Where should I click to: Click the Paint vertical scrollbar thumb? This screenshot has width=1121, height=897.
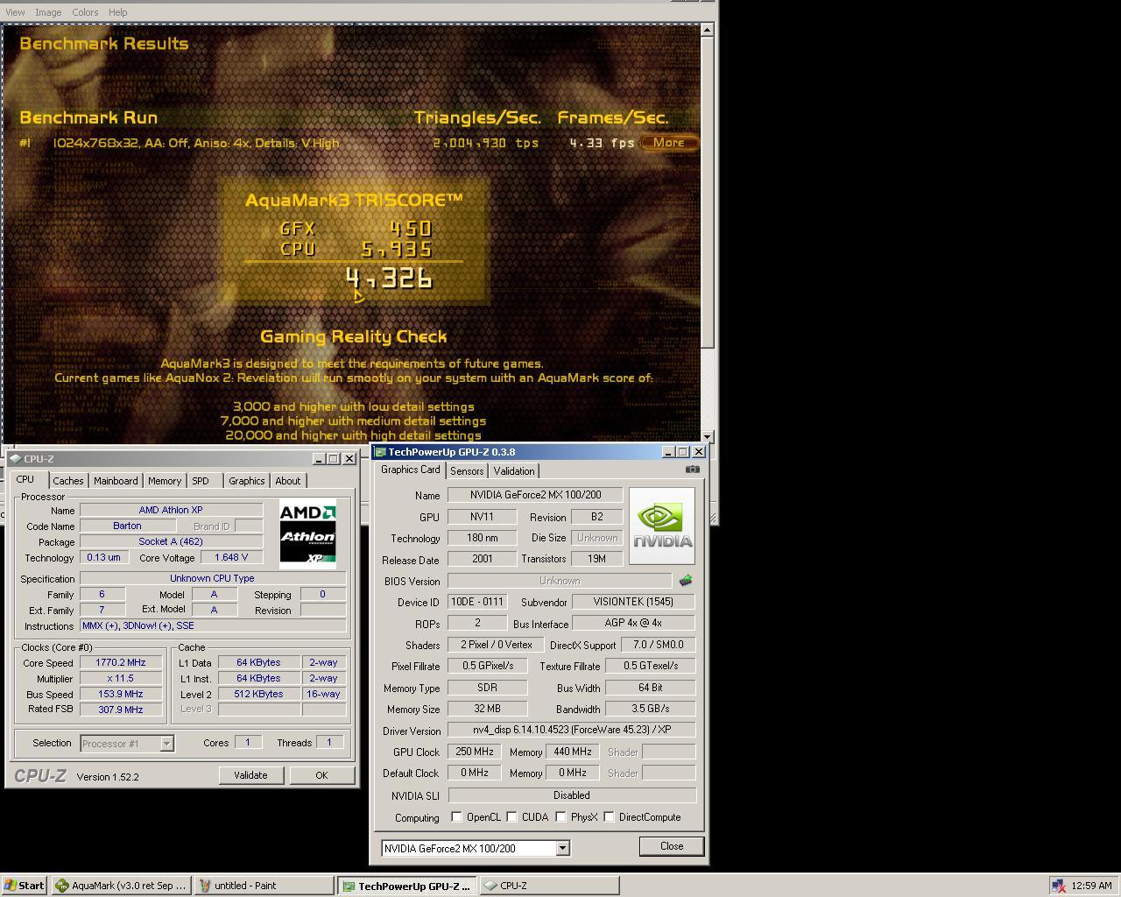click(708, 193)
